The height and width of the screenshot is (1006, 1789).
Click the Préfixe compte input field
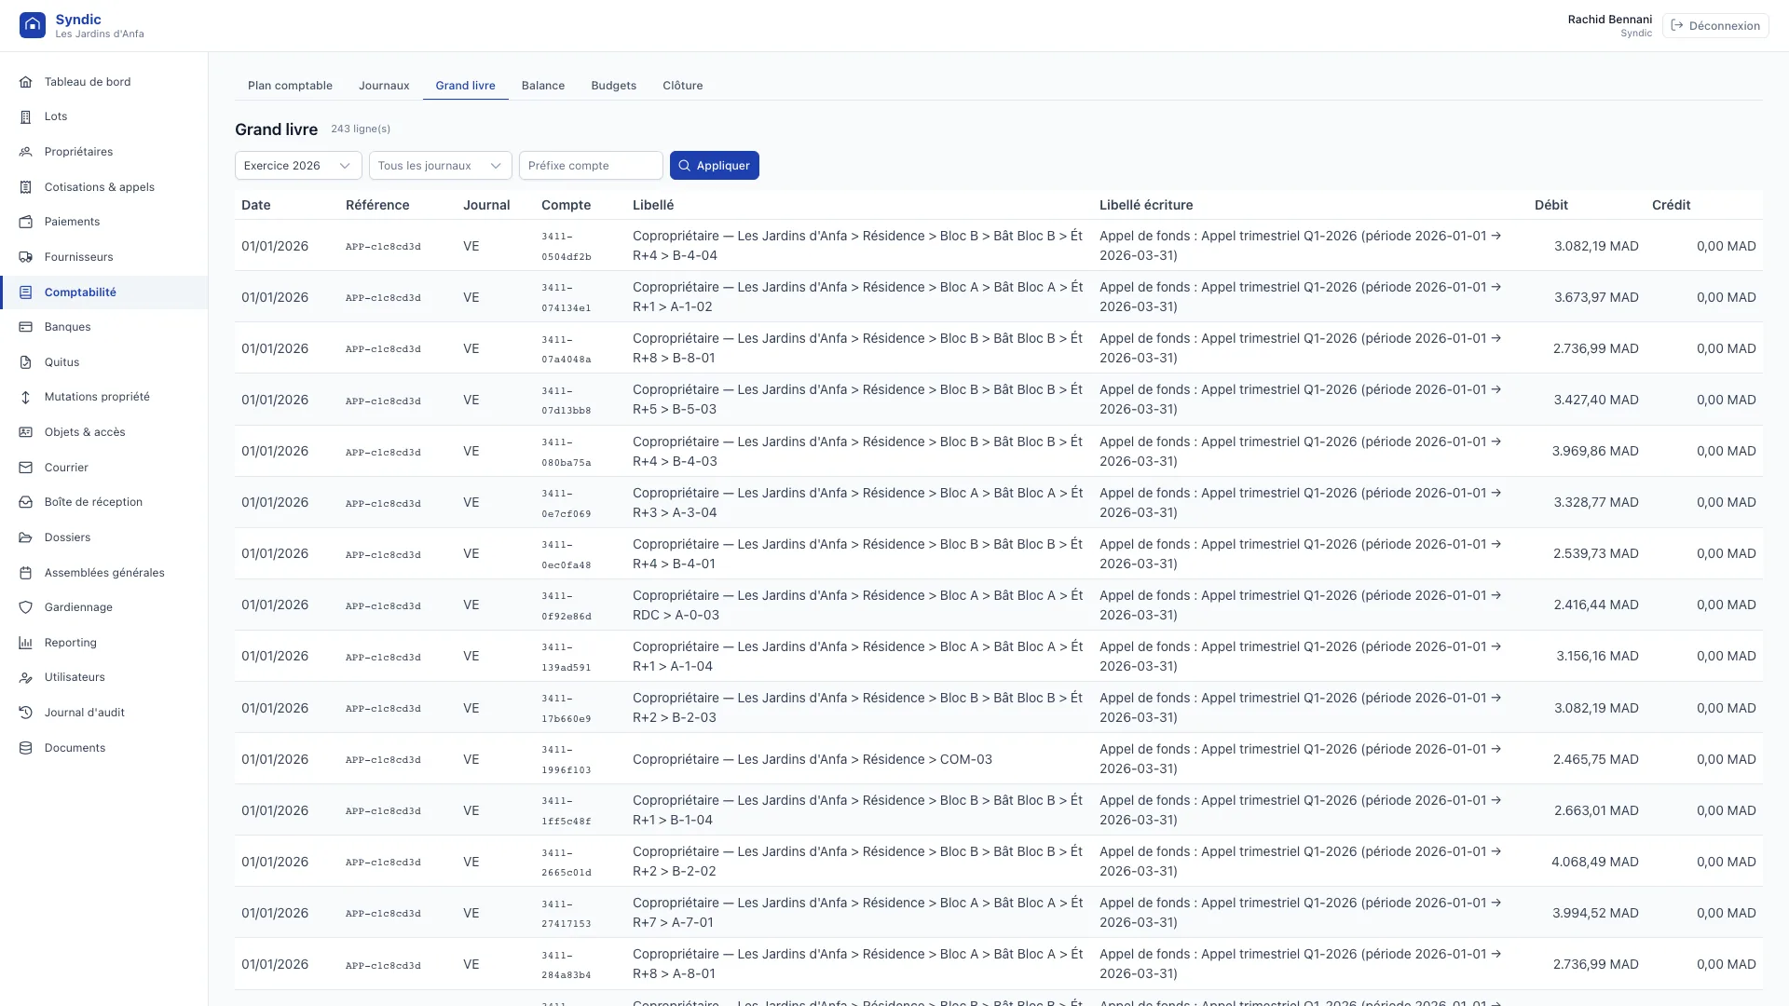(x=591, y=166)
